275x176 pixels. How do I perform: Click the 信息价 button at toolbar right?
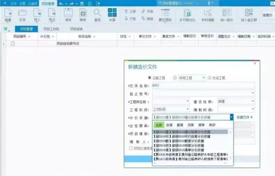(268, 15)
